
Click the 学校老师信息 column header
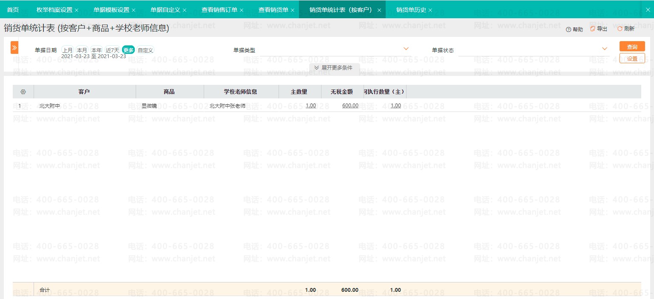point(241,92)
